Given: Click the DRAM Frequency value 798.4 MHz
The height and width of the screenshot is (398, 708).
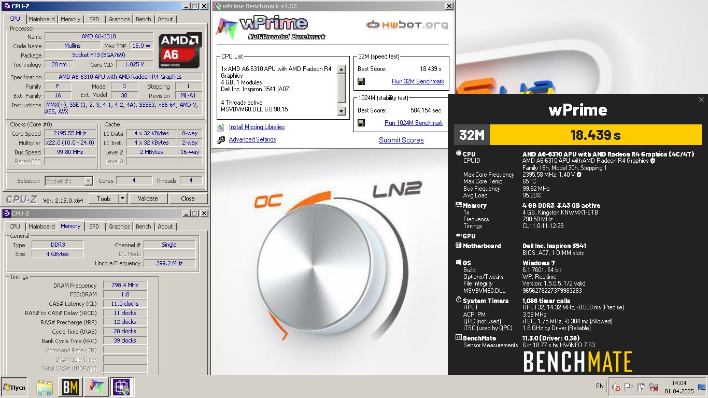Looking at the screenshot, I should pyautogui.click(x=125, y=286).
